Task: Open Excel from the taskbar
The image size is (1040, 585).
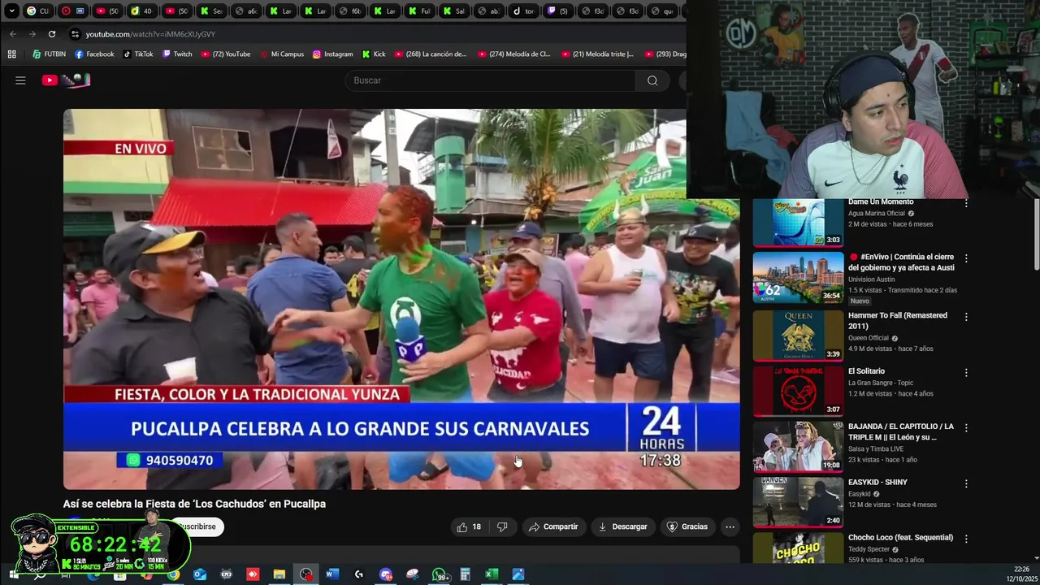Action: pos(492,574)
